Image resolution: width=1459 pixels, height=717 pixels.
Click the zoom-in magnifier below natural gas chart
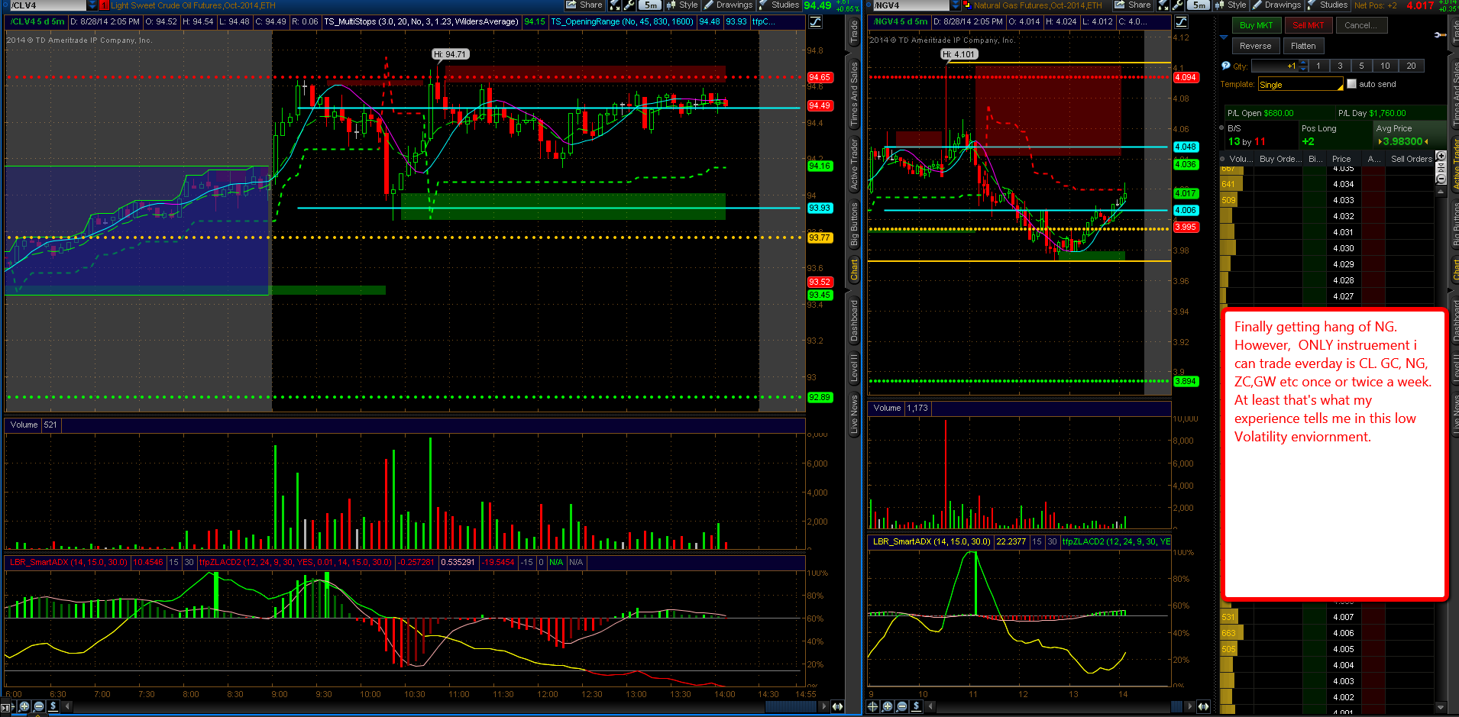(x=888, y=706)
